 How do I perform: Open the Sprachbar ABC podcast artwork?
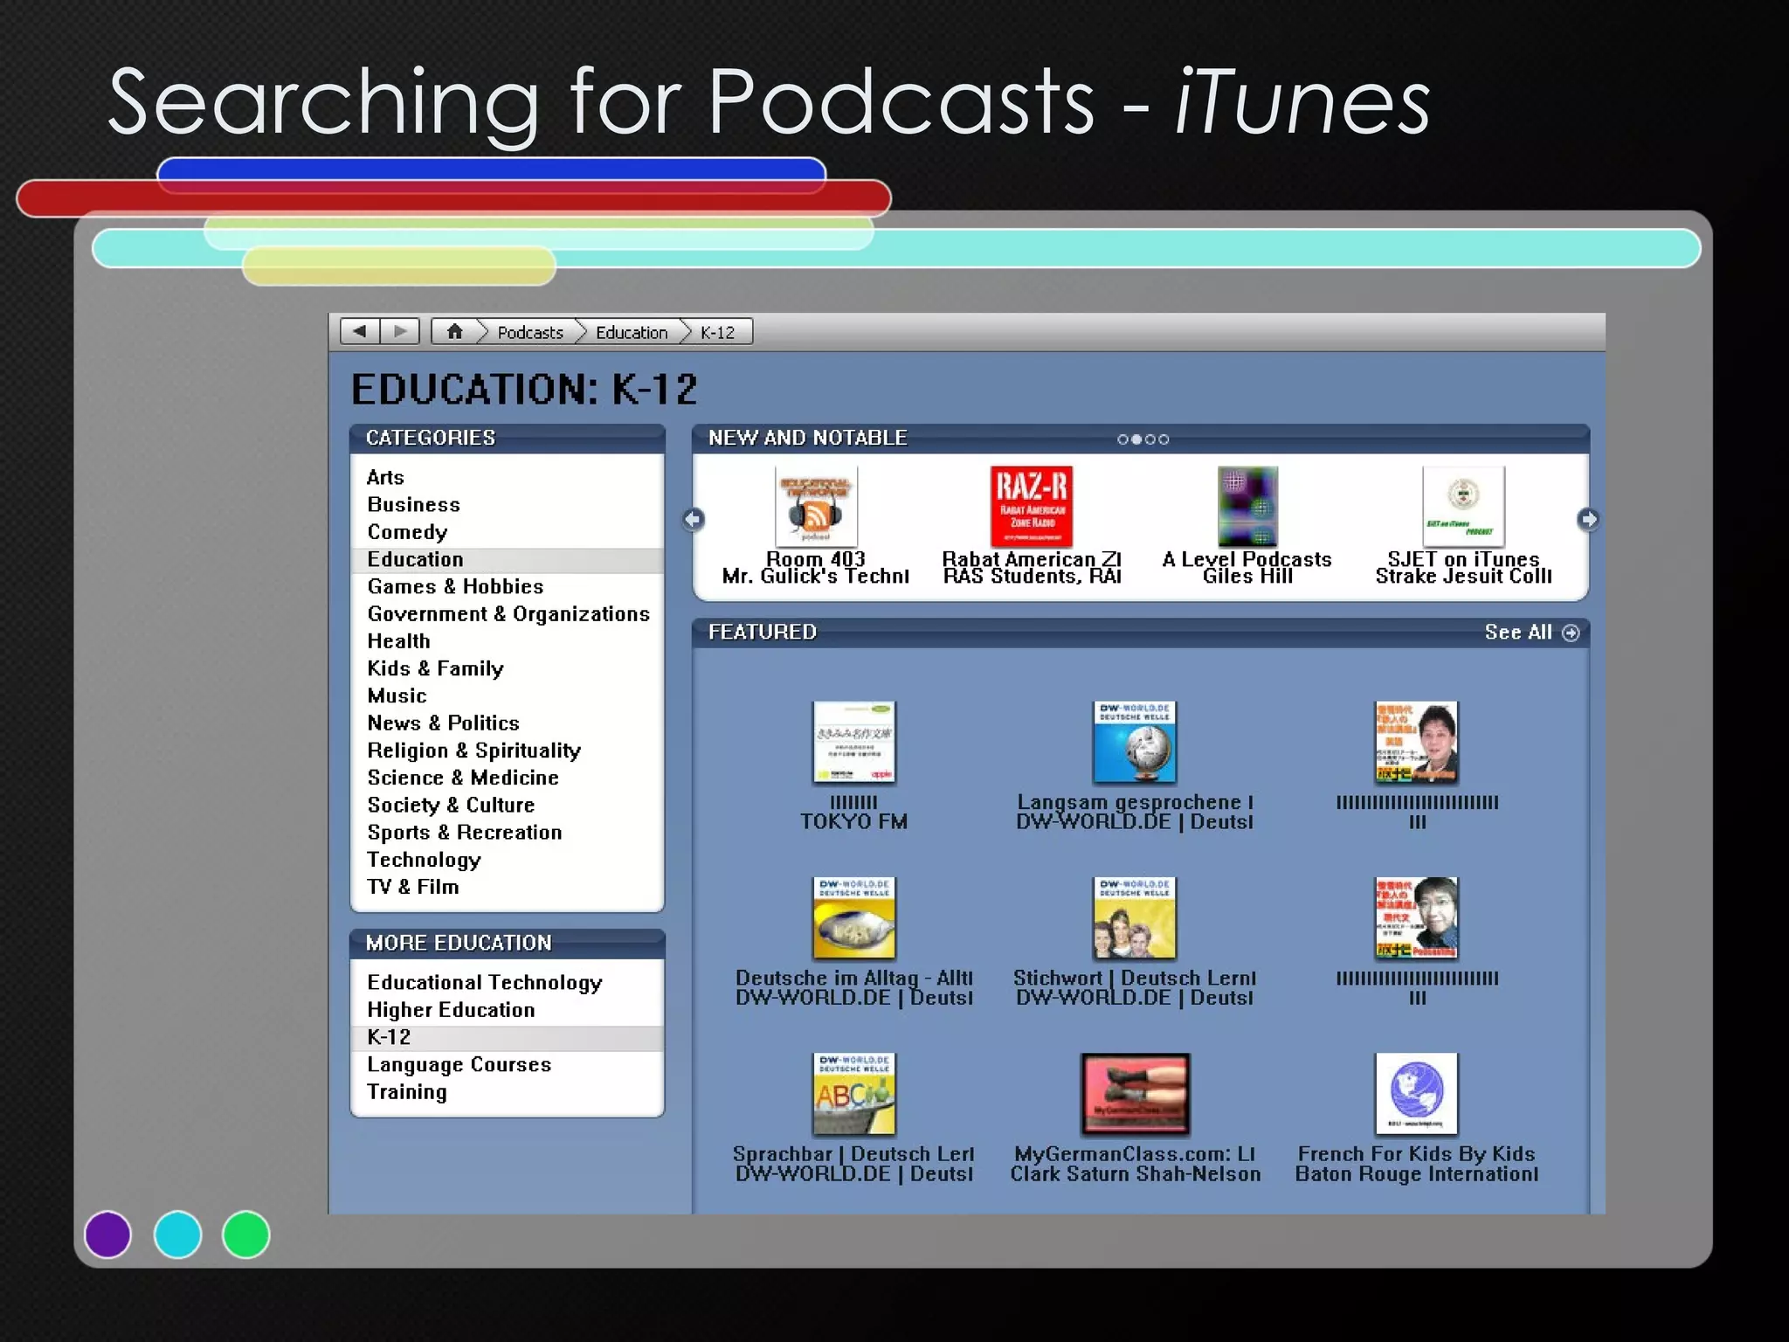coord(854,1094)
